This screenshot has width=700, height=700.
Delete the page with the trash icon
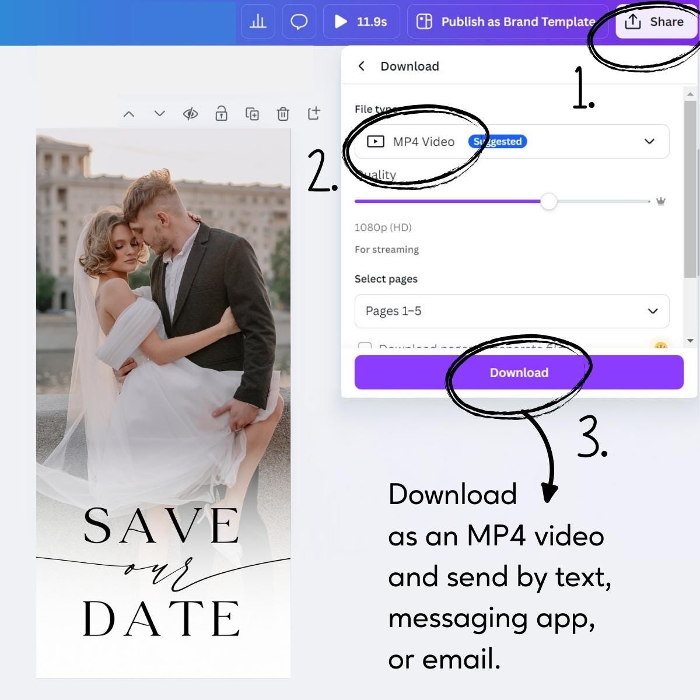[283, 114]
